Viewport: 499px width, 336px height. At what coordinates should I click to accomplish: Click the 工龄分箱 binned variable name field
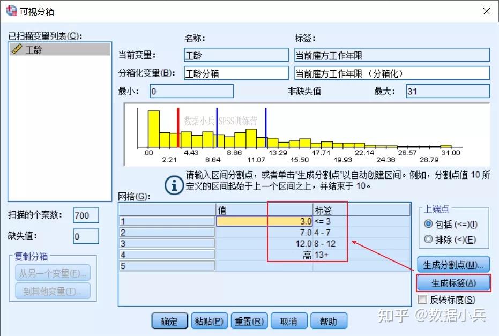(236, 72)
